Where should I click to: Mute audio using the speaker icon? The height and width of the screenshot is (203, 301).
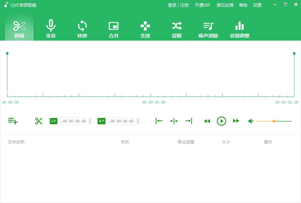pos(251,121)
